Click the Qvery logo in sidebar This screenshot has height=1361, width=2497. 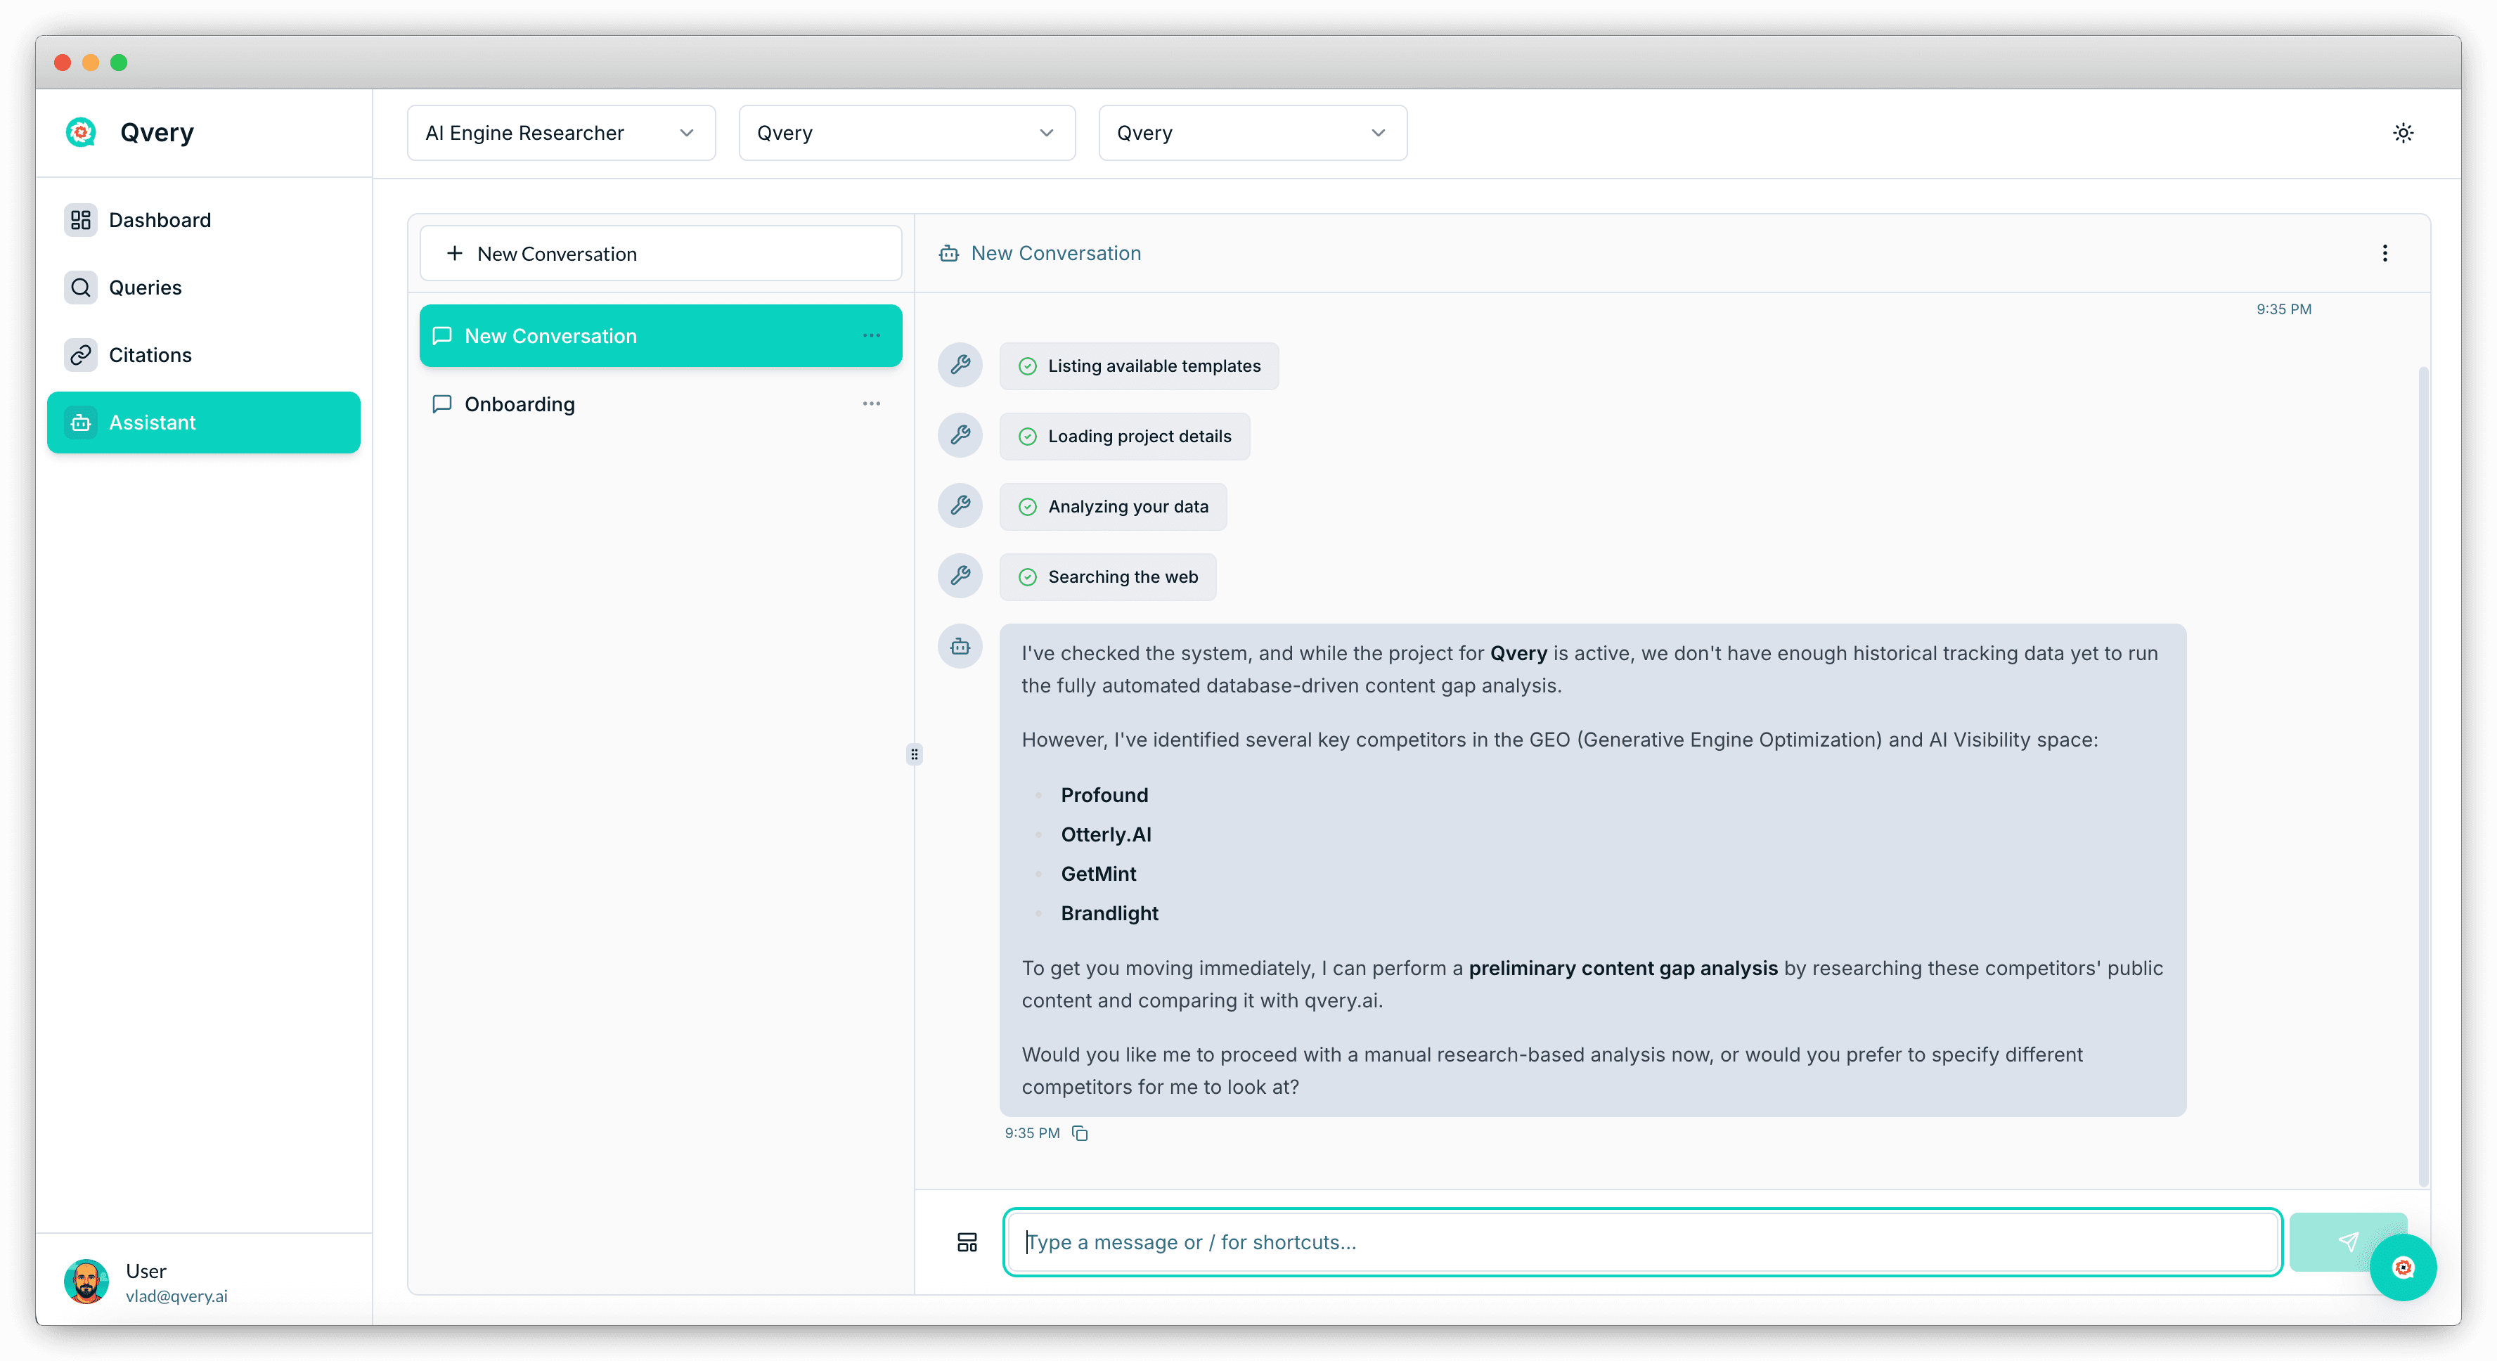(82, 132)
